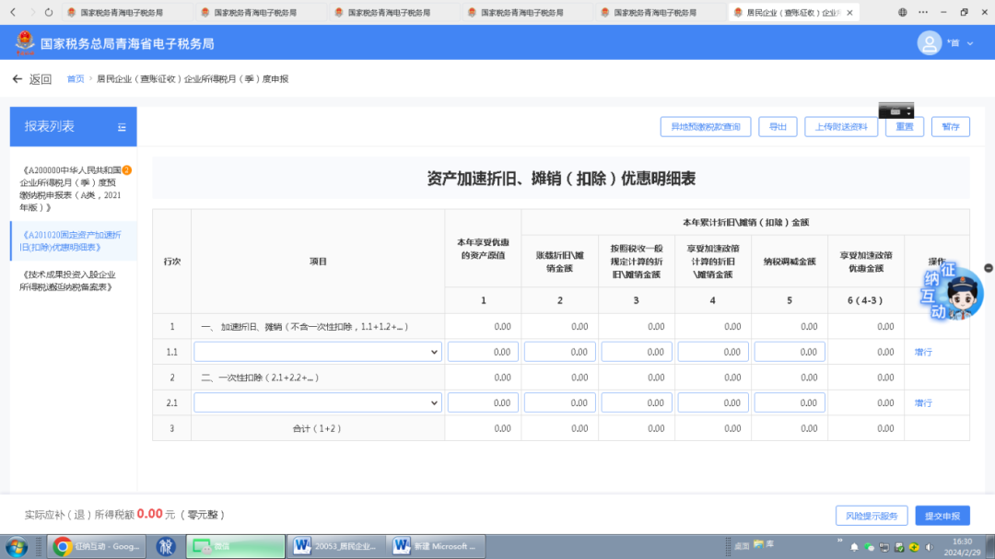Open the user avatar profile icon
The height and width of the screenshot is (559, 995).
pos(929,43)
